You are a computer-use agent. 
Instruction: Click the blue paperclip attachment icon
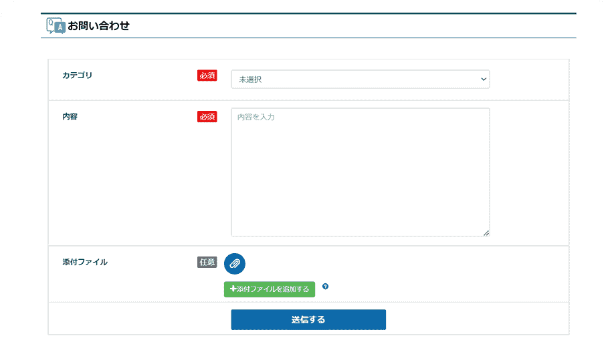coord(235,263)
